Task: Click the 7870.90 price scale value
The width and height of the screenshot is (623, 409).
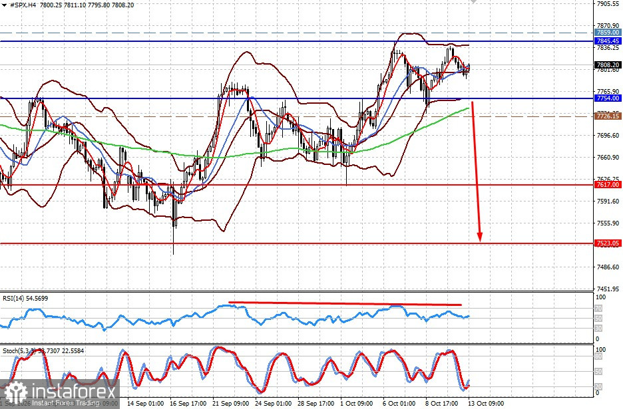Action: (x=608, y=26)
